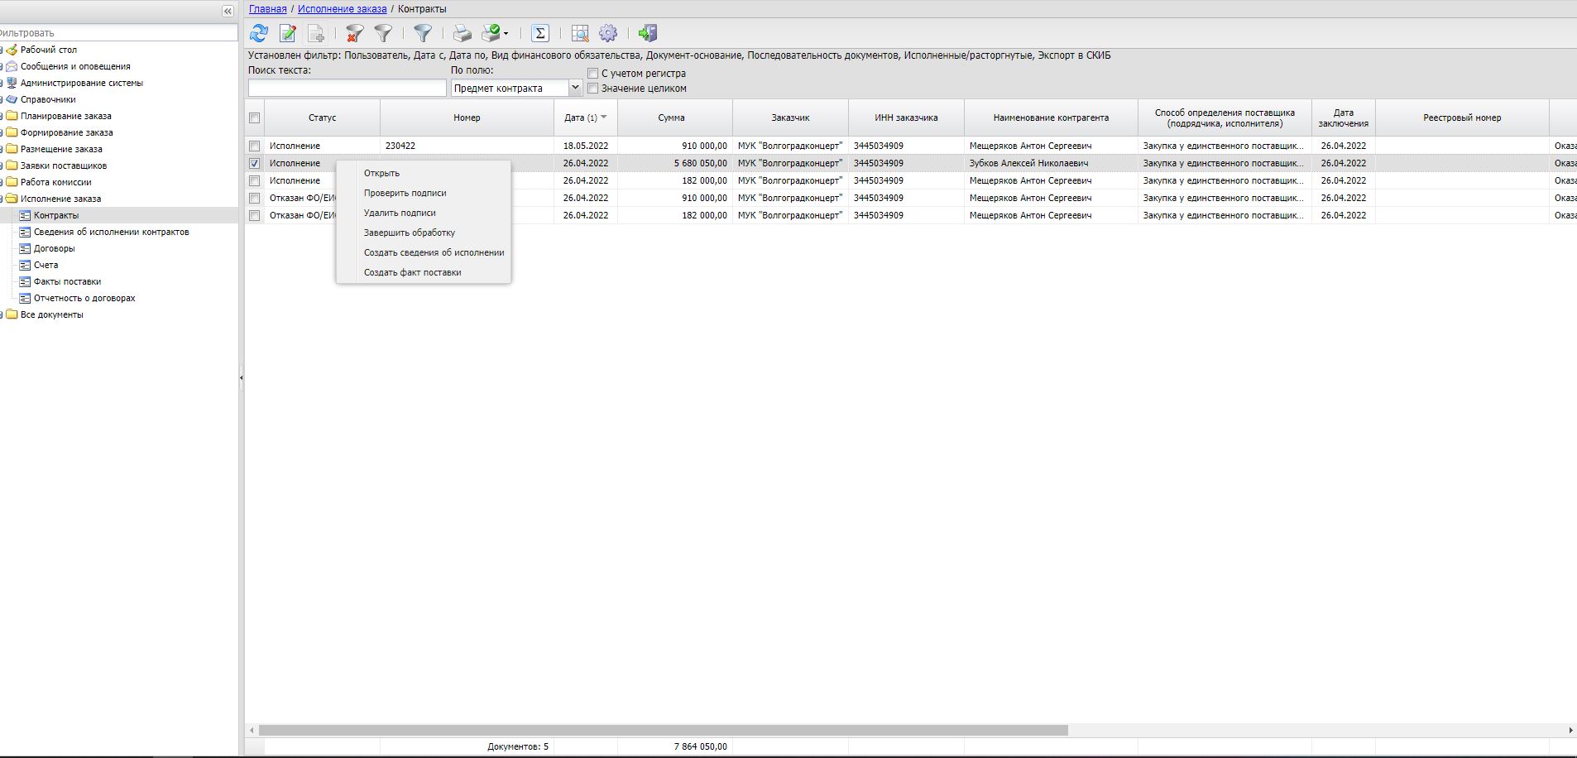Click the refresh list icon
The width and height of the screenshot is (1577, 758).
(x=259, y=33)
